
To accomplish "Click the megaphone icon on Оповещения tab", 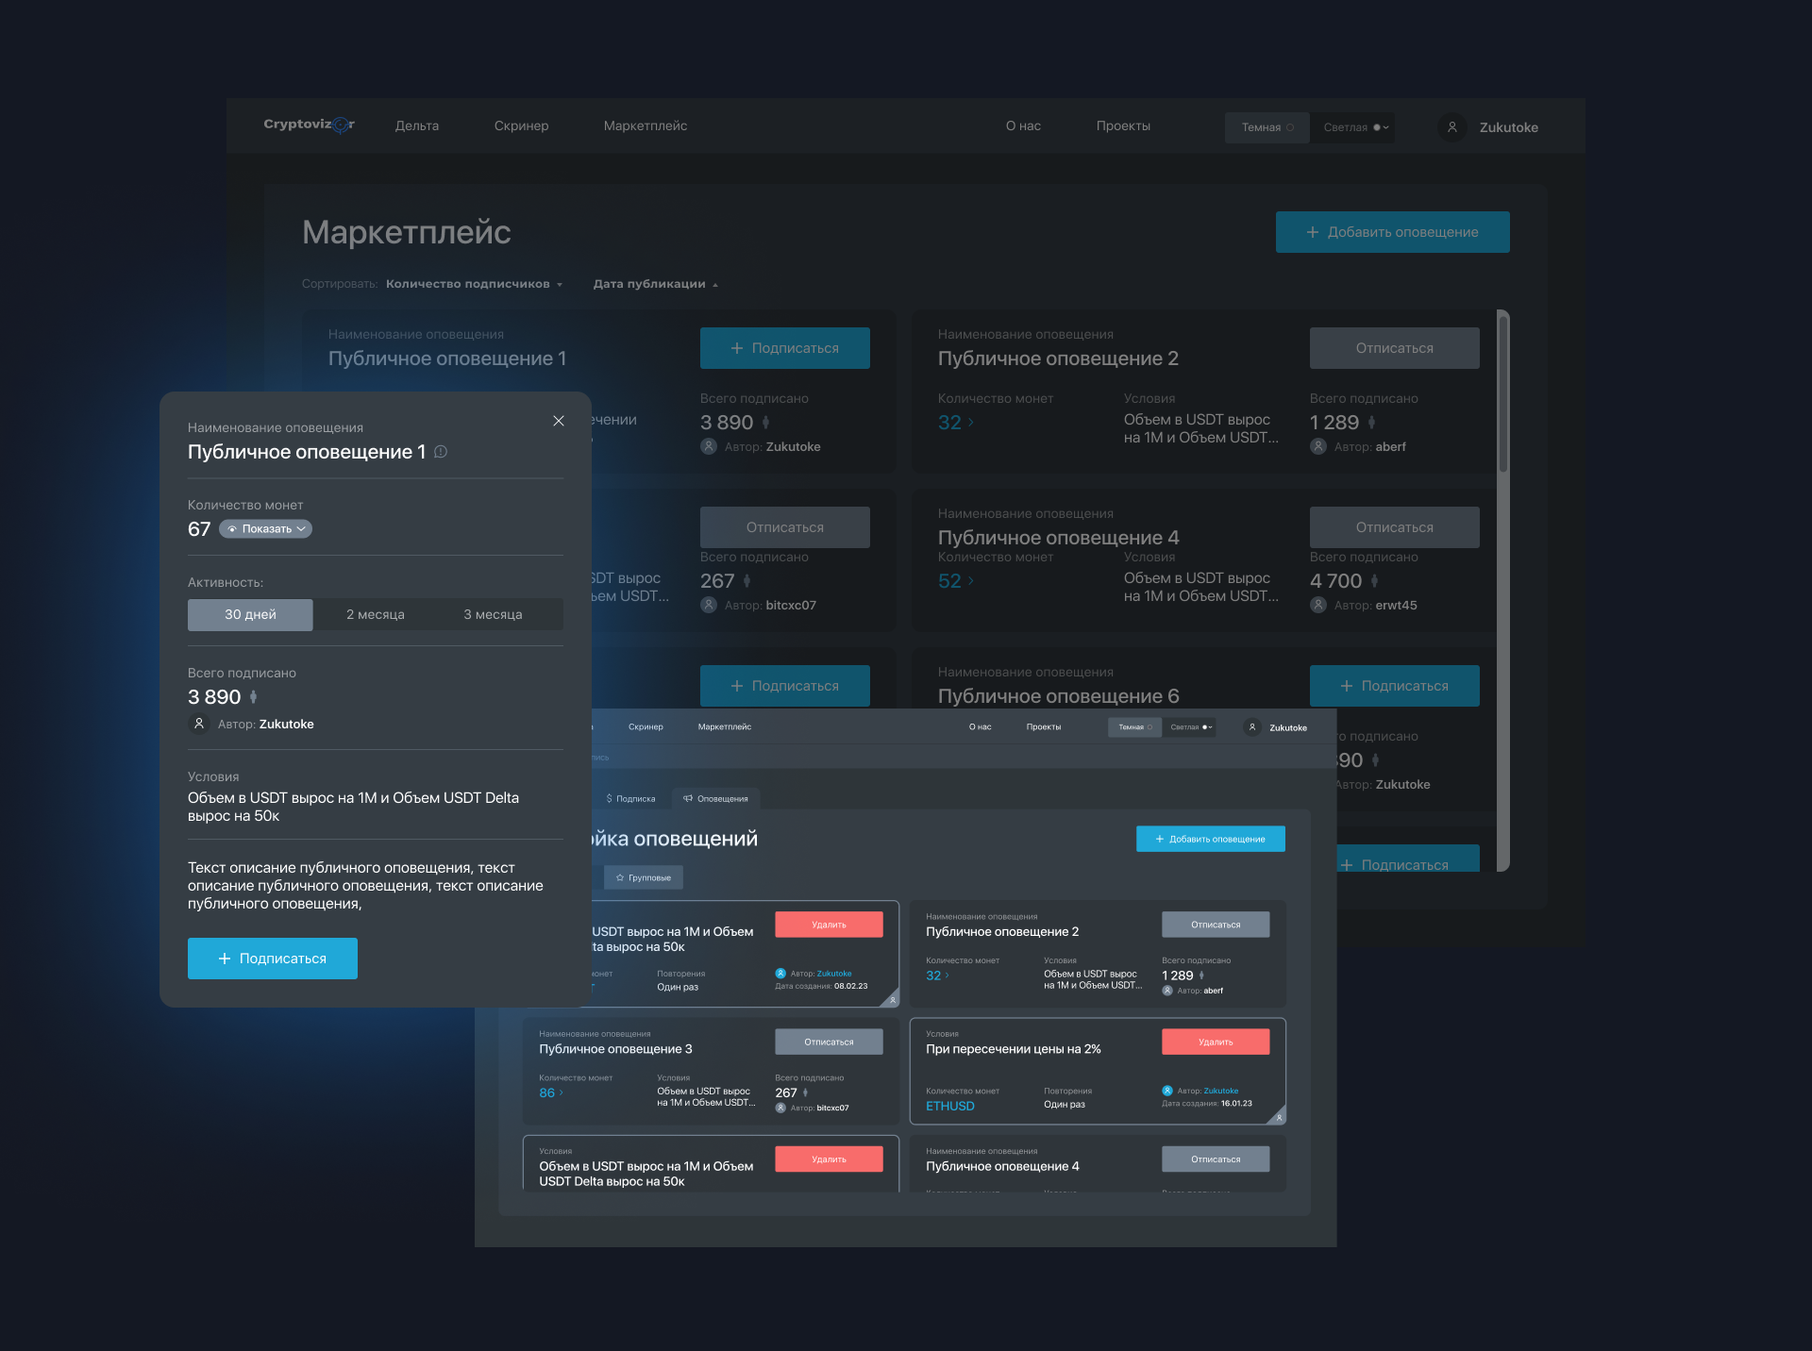I will (x=688, y=798).
